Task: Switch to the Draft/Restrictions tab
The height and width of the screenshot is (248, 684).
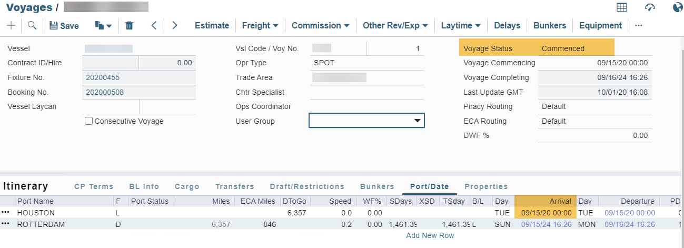Action: 307,186
